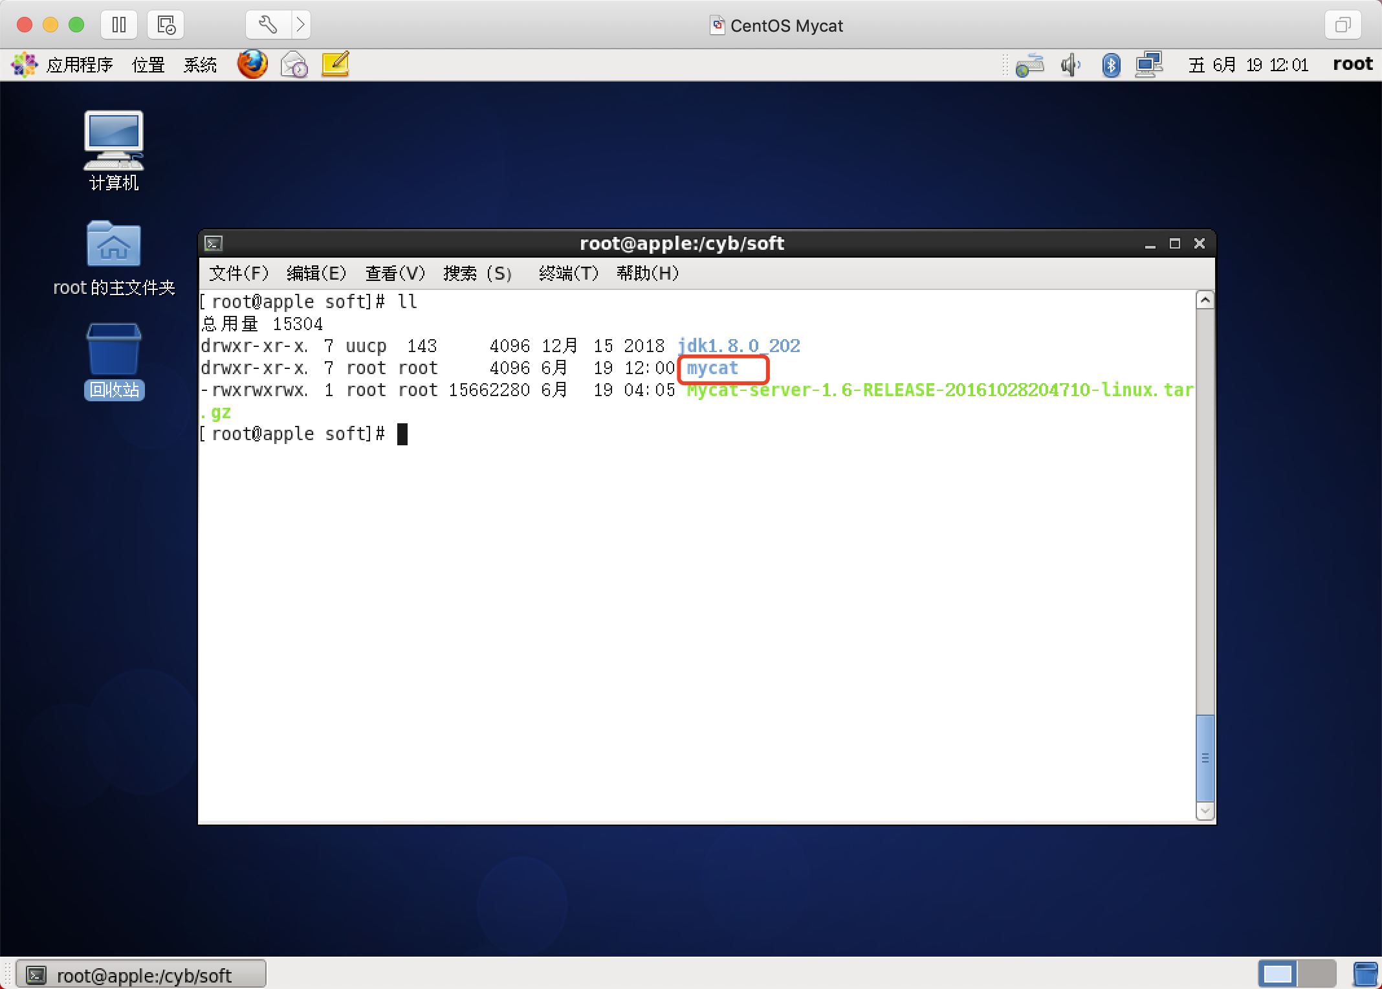Open the note-taking panel icon
The width and height of the screenshot is (1382, 989).
point(336,65)
